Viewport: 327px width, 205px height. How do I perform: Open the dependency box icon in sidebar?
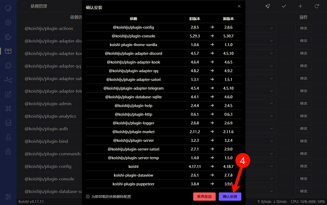(8, 51)
